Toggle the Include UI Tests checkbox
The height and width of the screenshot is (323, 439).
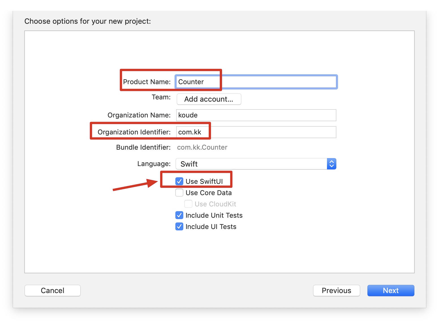pos(179,226)
